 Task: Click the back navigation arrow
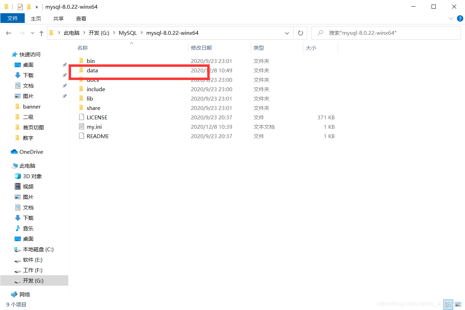point(9,33)
